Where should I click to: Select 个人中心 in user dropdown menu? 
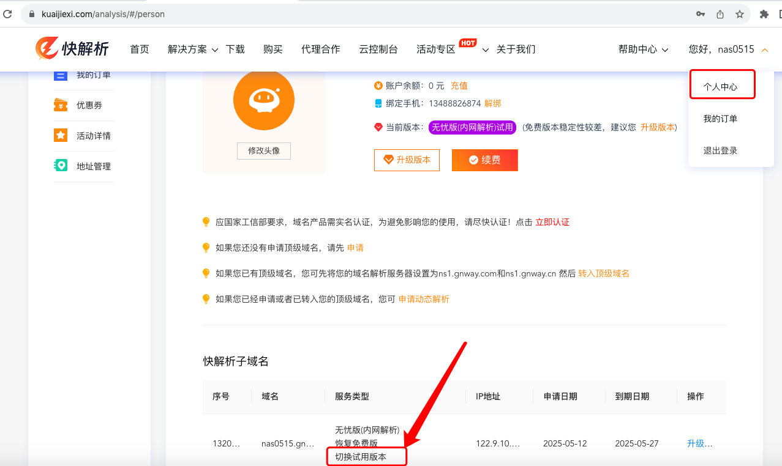point(720,87)
